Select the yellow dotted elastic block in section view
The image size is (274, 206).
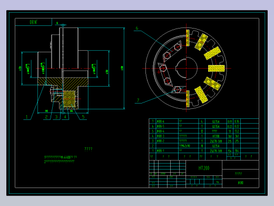click(69, 99)
